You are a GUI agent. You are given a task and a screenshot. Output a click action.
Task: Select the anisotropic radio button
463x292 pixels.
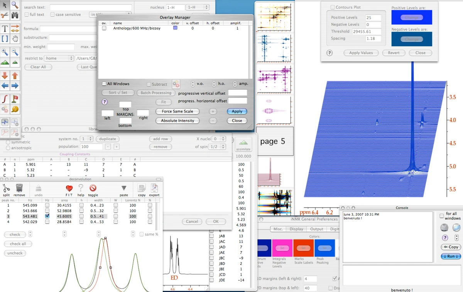tap(8, 148)
